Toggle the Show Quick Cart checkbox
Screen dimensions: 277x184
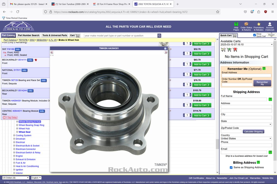coord(255,35)
